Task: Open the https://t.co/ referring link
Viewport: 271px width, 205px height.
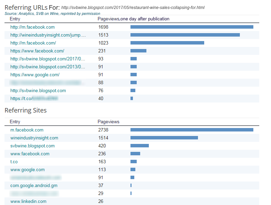Action: [x=34, y=99]
